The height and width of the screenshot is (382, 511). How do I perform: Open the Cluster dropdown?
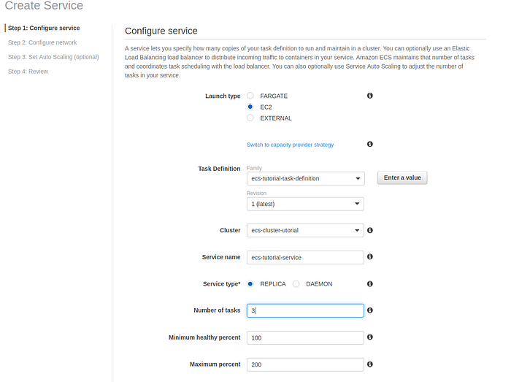pyautogui.click(x=305, y=230)
